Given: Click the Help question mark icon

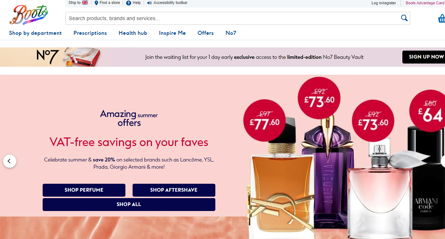Looking at the screenshot, I should tap(129, 3).
